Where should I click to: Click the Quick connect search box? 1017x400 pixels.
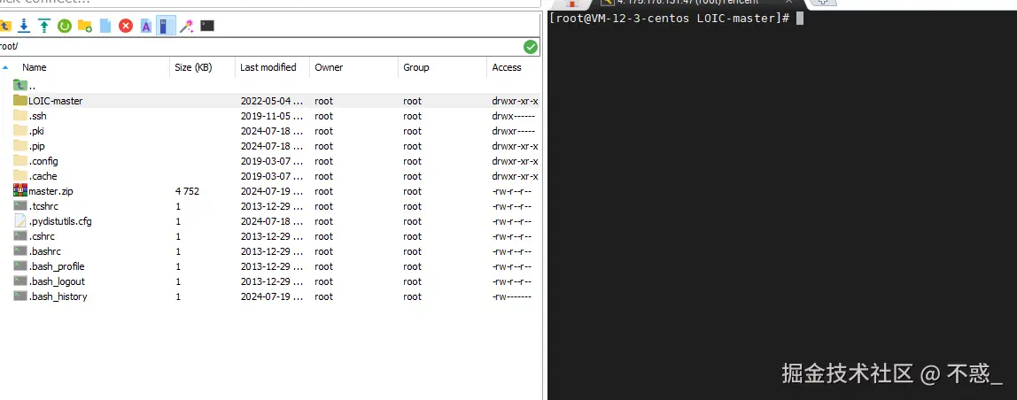(269, 3)
